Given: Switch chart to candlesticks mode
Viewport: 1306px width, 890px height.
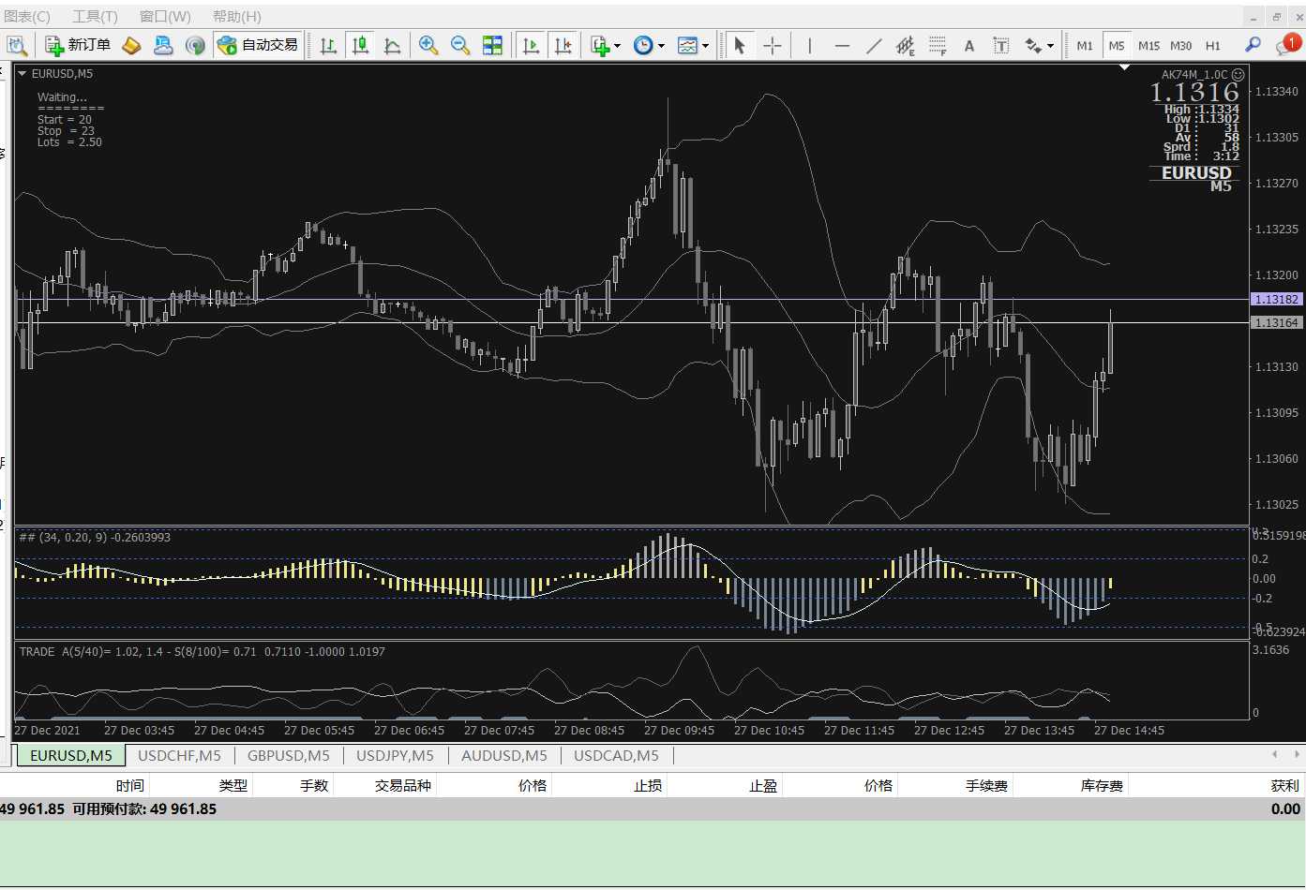Looking at the screenshot, I should click(x=360, y=45).
